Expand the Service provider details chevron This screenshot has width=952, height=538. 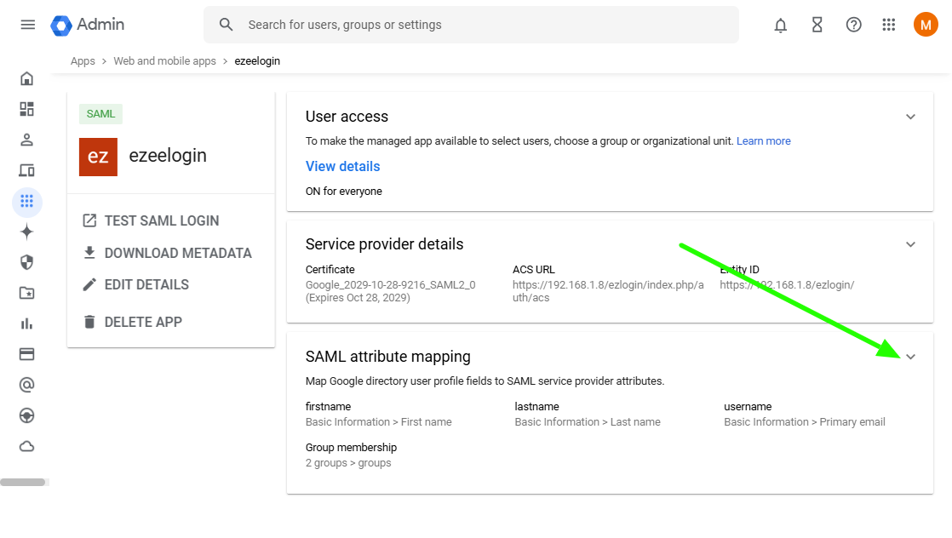pos(911,244)
